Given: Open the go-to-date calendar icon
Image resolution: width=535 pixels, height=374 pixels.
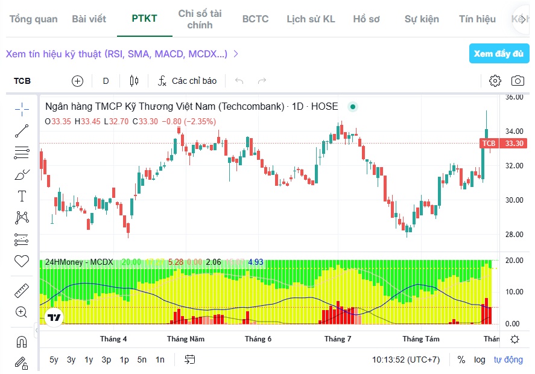Looking at the screenshot, I should (190, 360).
